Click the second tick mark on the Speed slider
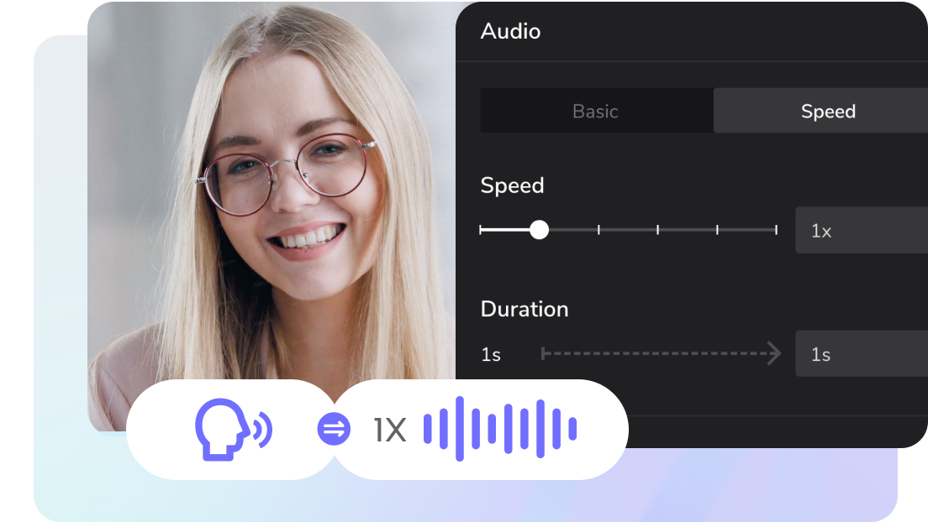The image size is (928, 522). (598, 229)
